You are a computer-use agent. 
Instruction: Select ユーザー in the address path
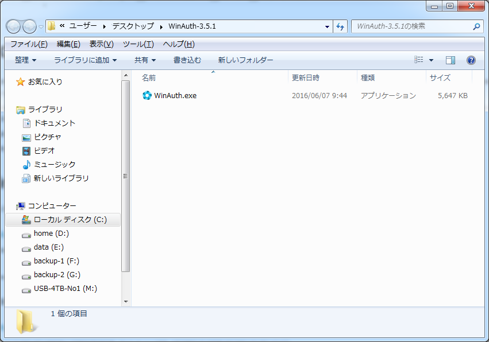[x=83, y=26]
